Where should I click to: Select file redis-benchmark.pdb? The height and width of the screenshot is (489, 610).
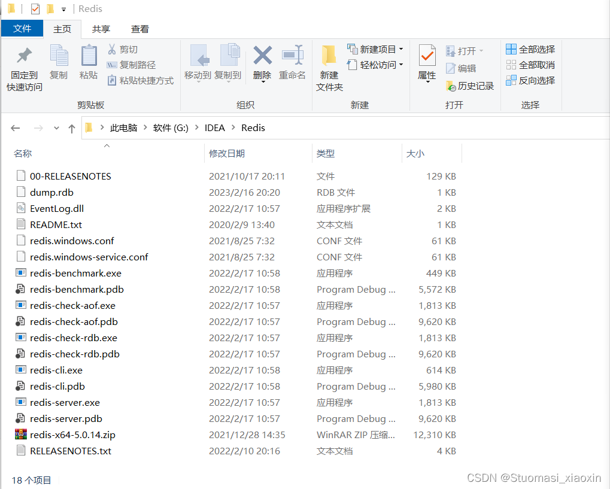(77, 290)
